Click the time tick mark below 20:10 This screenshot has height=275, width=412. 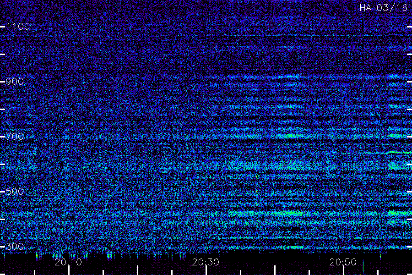pyautogui.click(x=69, y=270)
